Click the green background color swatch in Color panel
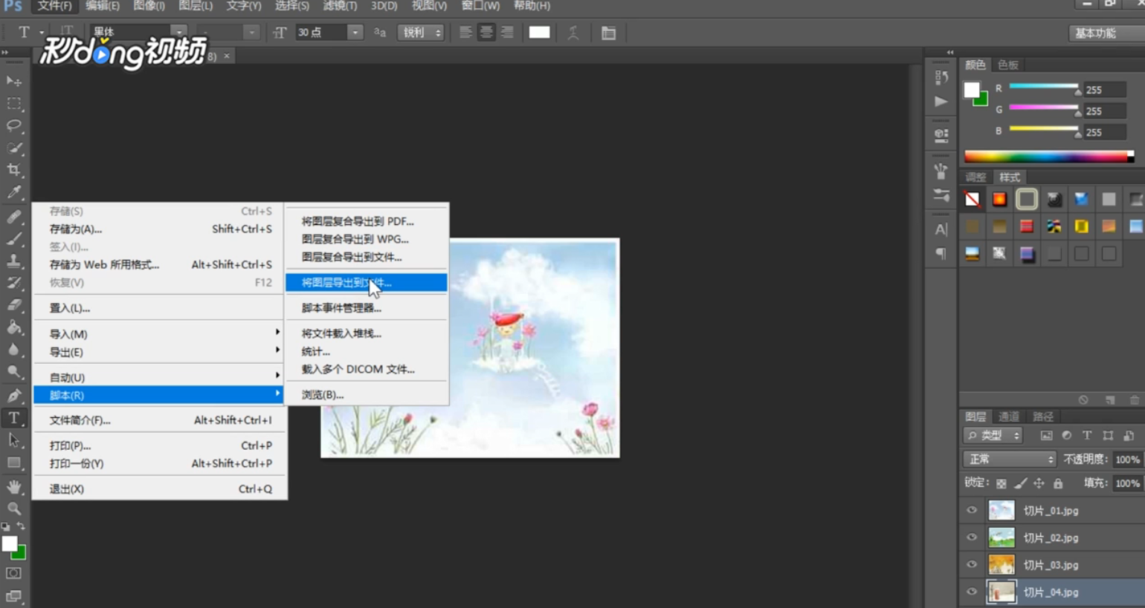This screenshot has height=608, width=1145. coord(982,99)
